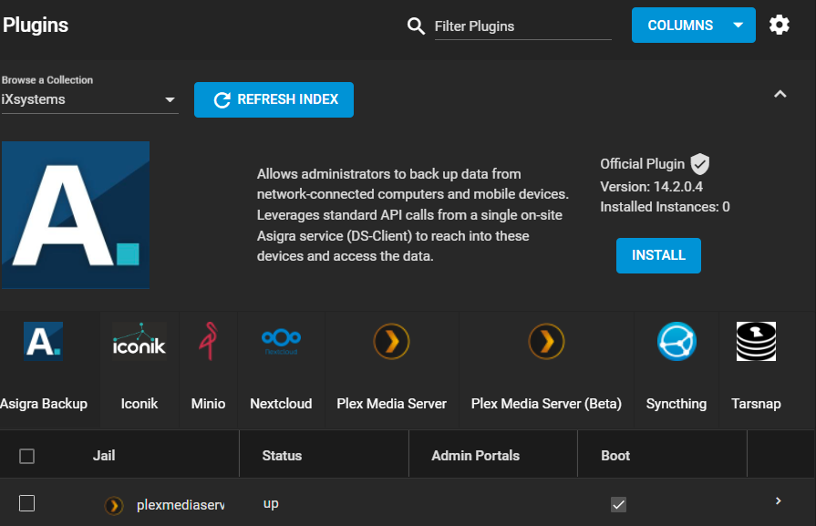The width and height of the screenshot is (816, 526).
Task: Sort by the Status column header
Action: (282, 456)
